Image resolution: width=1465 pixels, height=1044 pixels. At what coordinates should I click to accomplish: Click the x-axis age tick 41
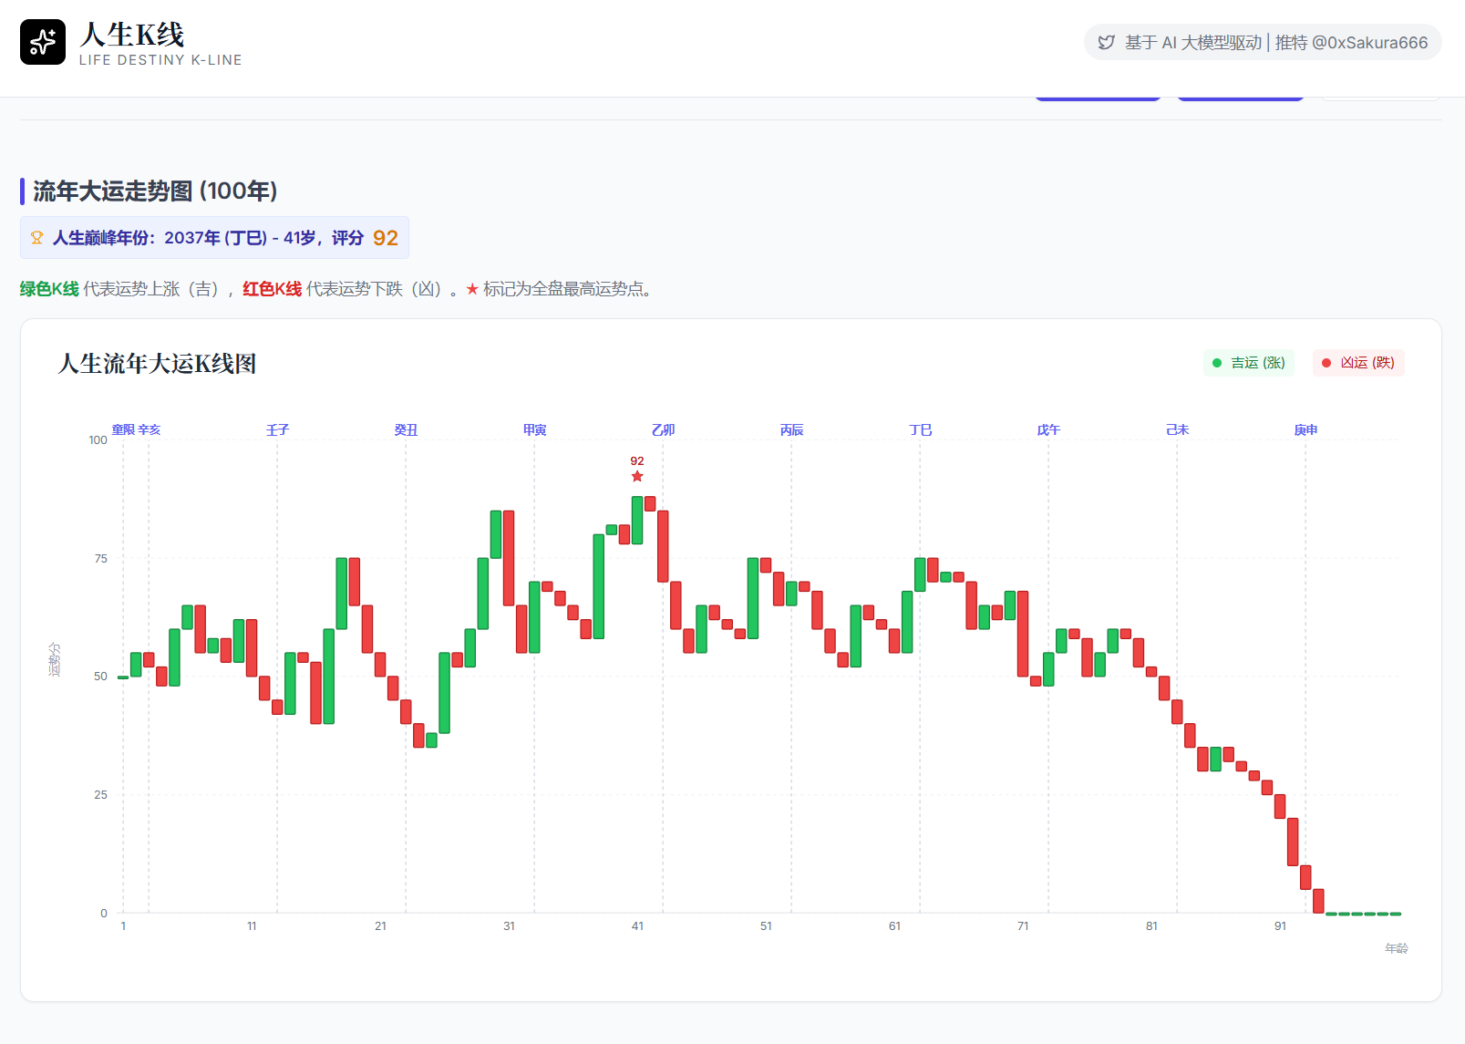pos(637,925)
